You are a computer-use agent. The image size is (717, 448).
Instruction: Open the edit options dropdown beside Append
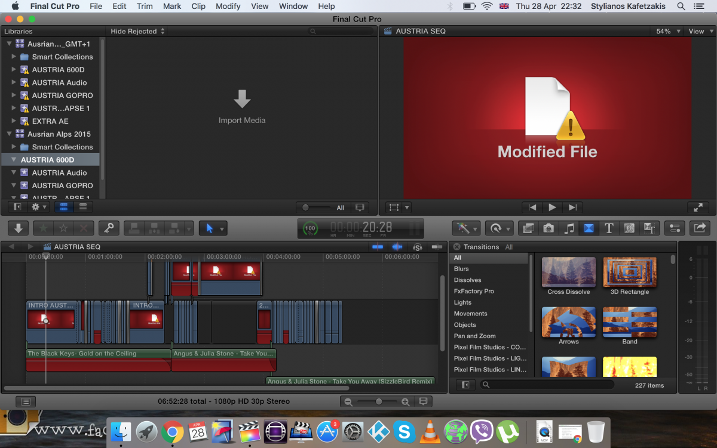[x=189, y=228]
